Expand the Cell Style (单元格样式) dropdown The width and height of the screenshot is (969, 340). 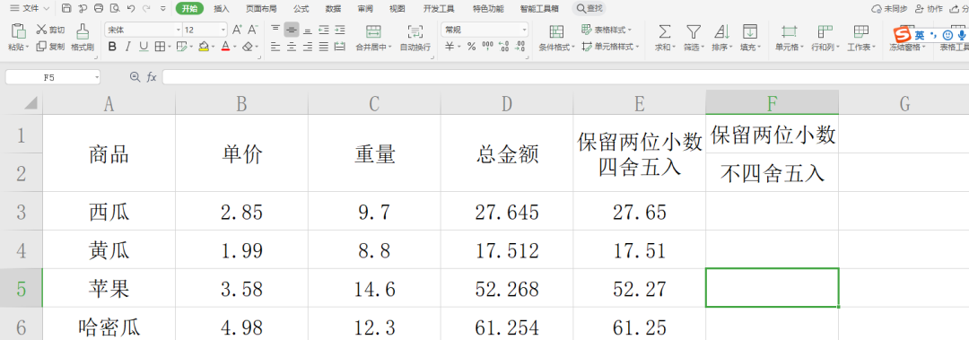638,47
